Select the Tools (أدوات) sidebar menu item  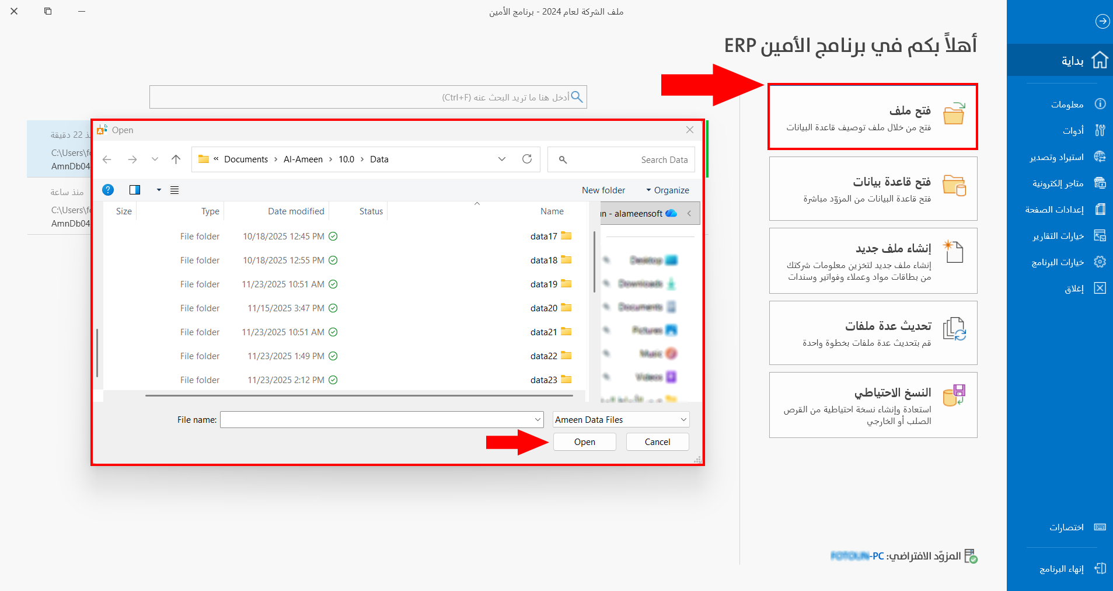(1073, 130)
